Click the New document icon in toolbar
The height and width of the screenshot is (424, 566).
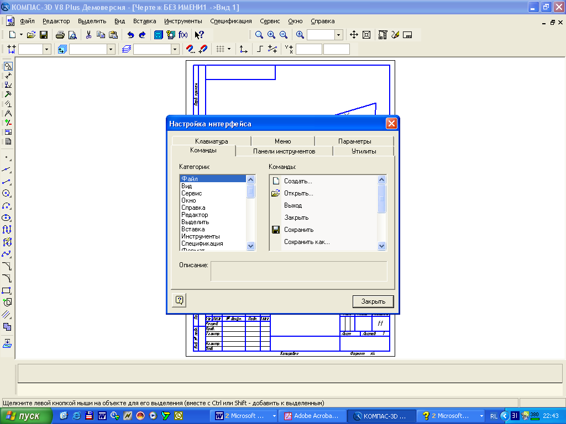12,35
